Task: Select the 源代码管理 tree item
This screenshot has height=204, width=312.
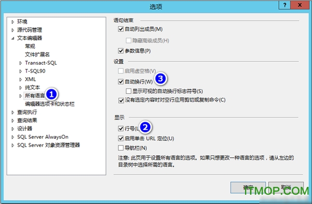Action: (x=30, y=30)
